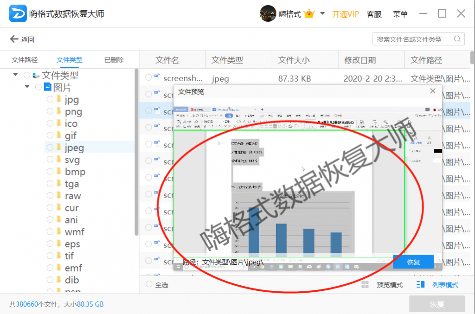Screen dimensions: 475x314
Task: Click file icon of 87.33 KB screenshot
Action: [x=157, y=77]
